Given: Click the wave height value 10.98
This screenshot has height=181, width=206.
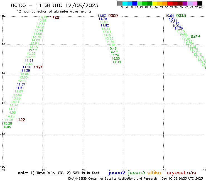Looking at the screenshot, I should pos(175,23).
